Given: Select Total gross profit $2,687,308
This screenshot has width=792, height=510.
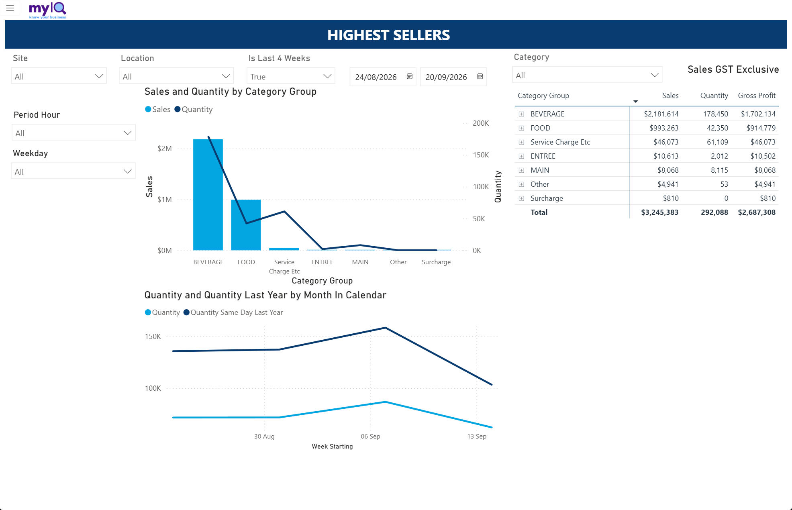Looking at the screenshot, I should pos(757,212).
